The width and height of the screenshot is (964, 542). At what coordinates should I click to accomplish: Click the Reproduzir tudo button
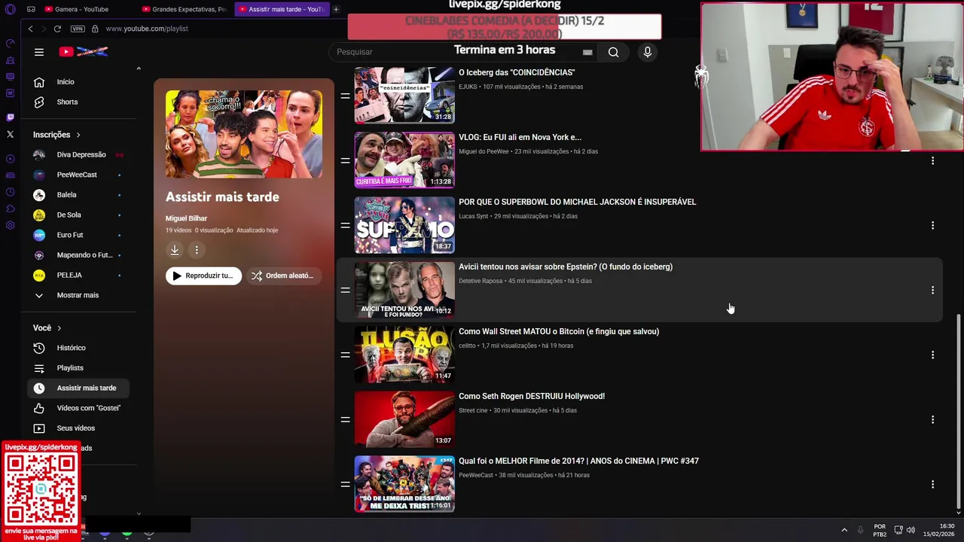tap(203, 276)
